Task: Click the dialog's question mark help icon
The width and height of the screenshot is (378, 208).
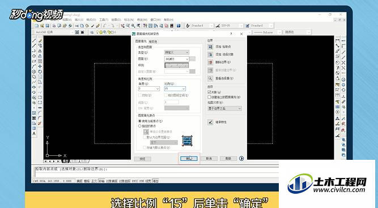Action: pyautogui.click(x=231, y=34)
